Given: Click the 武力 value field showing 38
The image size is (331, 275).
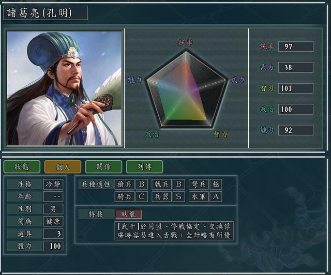Looking at the screenshot, I should pos(296,67).
